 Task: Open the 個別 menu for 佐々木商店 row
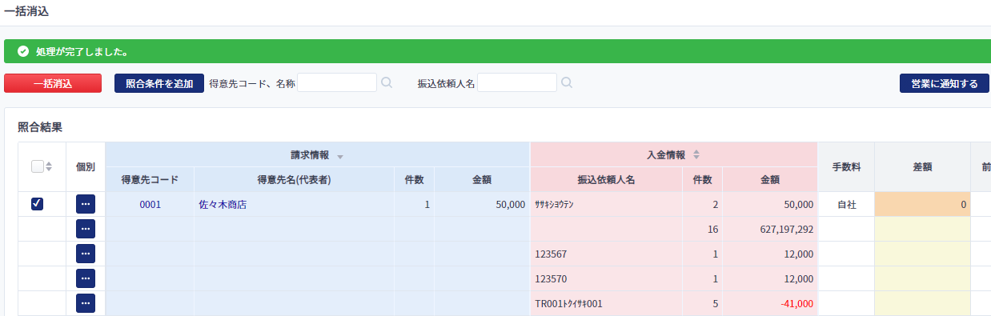pyautogui.click(x=86, y=204)
